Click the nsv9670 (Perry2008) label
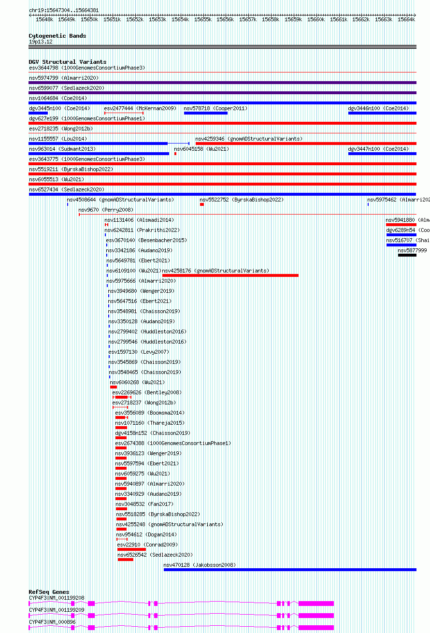This screenshot has width=430, height=633. [x=106, y=210]
